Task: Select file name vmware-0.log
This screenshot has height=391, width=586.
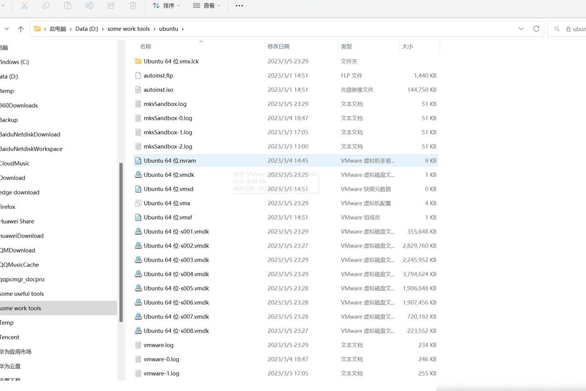Action: click(x=161, y=359)
